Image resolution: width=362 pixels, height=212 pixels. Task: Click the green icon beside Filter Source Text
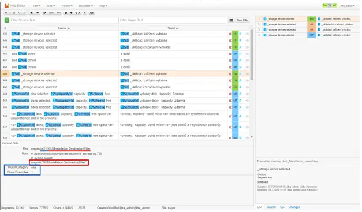tap(7, 20)
